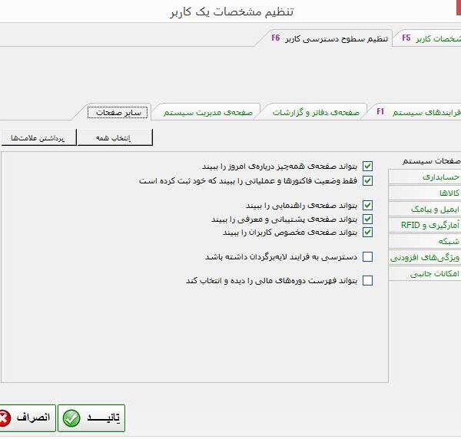Click the window title 'تنظیم مشخصات یک کاربر'
The image size is (461, 439).
(x=232, y=12)
